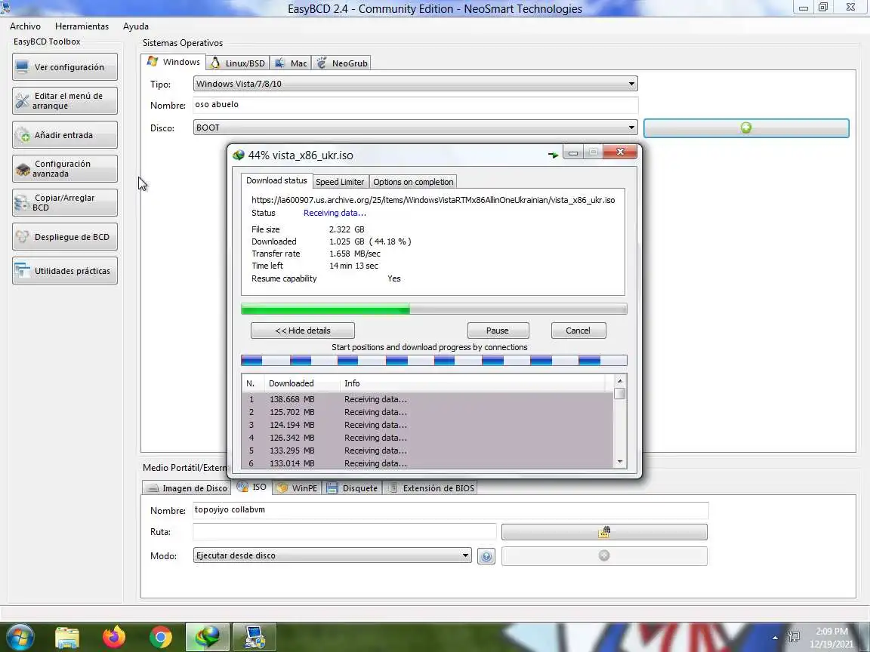Open Ver configuración in the toolbox

click(x=65, y=67)
